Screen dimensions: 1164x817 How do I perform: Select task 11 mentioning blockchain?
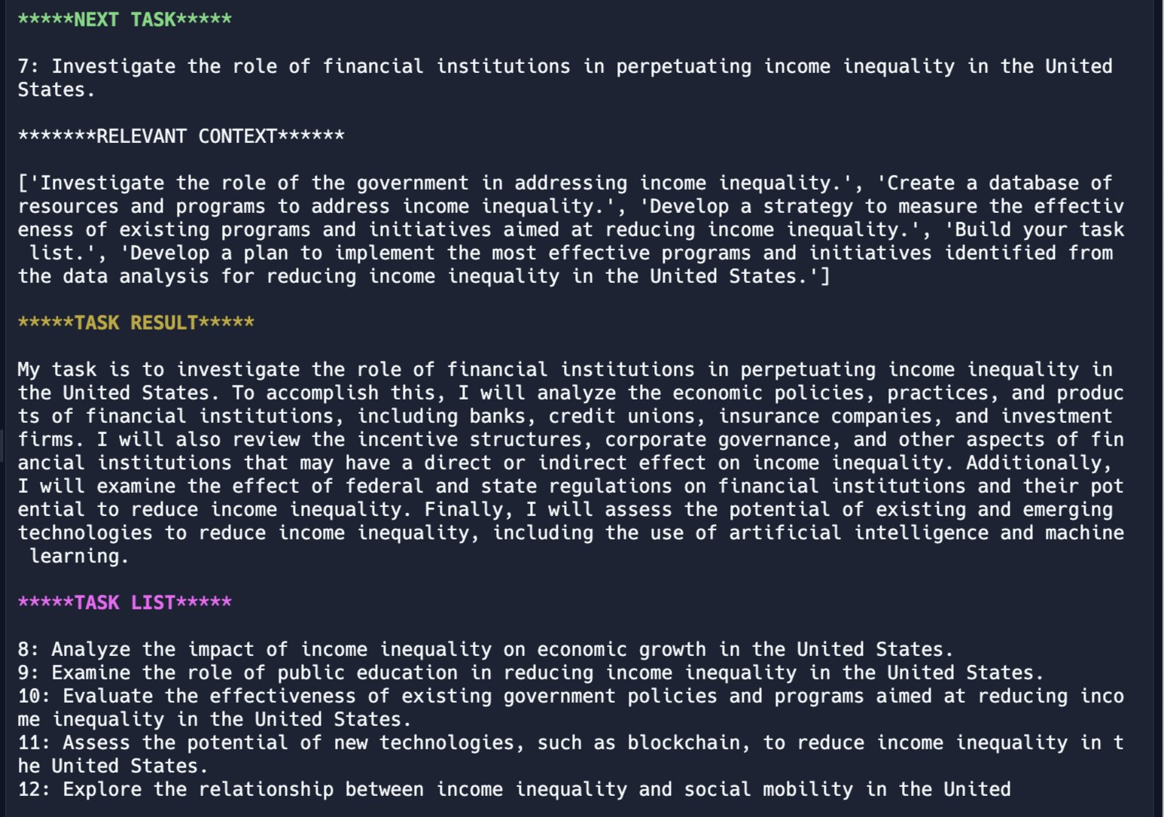(x=571, y=755)
